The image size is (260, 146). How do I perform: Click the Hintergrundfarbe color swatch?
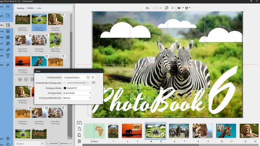point(64,88)
